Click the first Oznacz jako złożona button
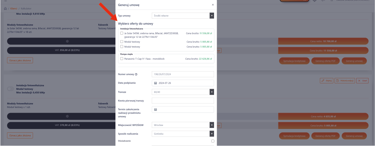The height and width of the screenshot is (146, 375). pos(20,60)
